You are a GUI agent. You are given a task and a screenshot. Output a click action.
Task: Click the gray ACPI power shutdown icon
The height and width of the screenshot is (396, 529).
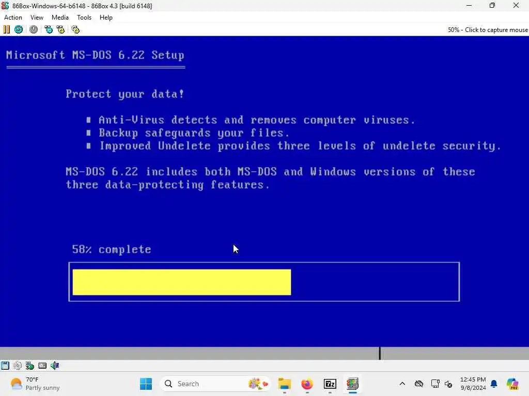tap(34, 29)
